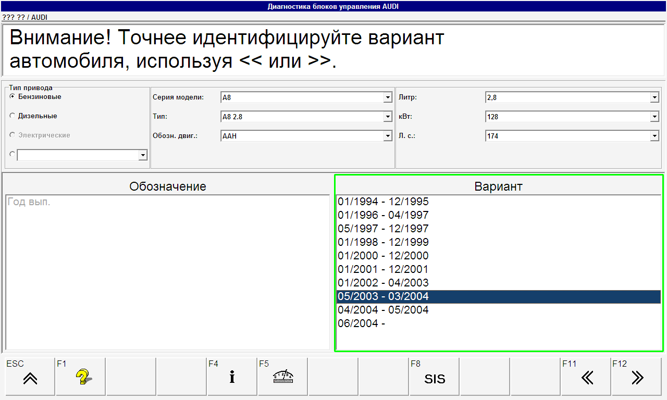Click the Вариант column header

[x=498, y=186]
